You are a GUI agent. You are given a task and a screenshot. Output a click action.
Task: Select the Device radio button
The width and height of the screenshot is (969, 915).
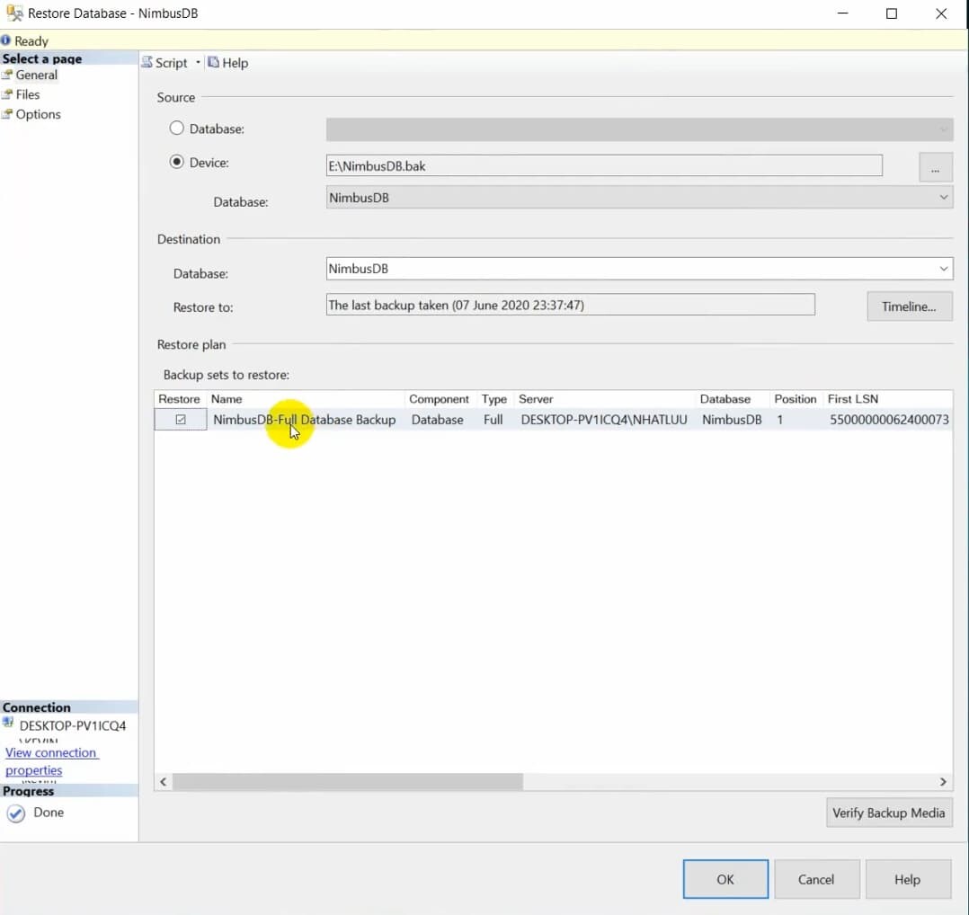pyautogui.click(x=176, y=162)
